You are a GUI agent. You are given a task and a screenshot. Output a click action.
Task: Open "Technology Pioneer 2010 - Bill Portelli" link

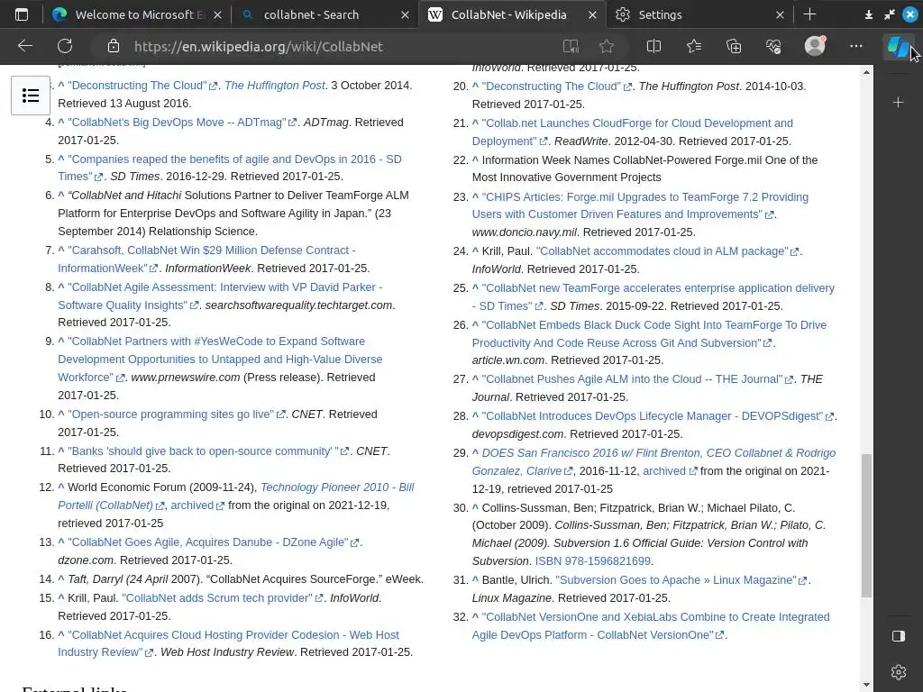coord(337,487)
